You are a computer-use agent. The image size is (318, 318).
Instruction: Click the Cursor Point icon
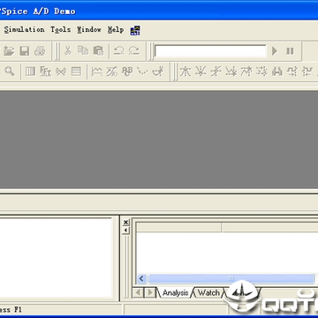(x=261, y=72)
